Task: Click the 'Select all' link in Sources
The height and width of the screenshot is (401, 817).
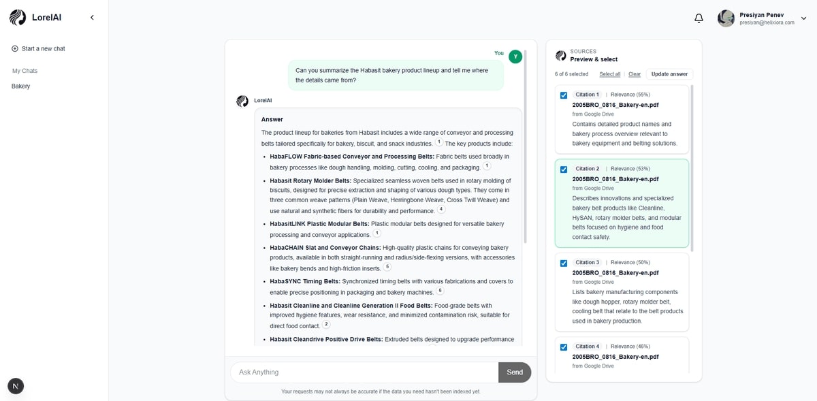Action: click(x=609, y=74)
